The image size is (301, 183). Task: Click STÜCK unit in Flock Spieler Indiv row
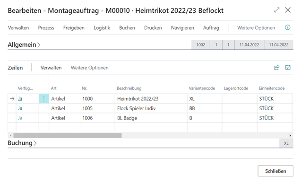(x=275, y=108)
